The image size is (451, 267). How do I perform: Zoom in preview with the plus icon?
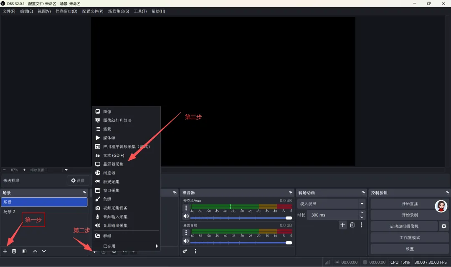coord(25,170)
